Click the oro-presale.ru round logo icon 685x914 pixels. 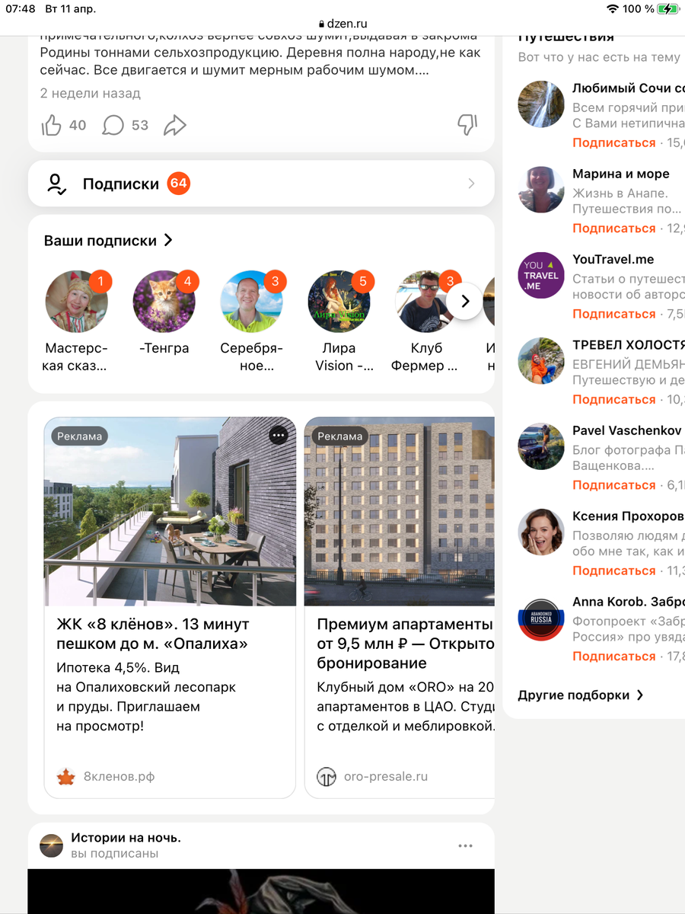[x=327, y=777]
